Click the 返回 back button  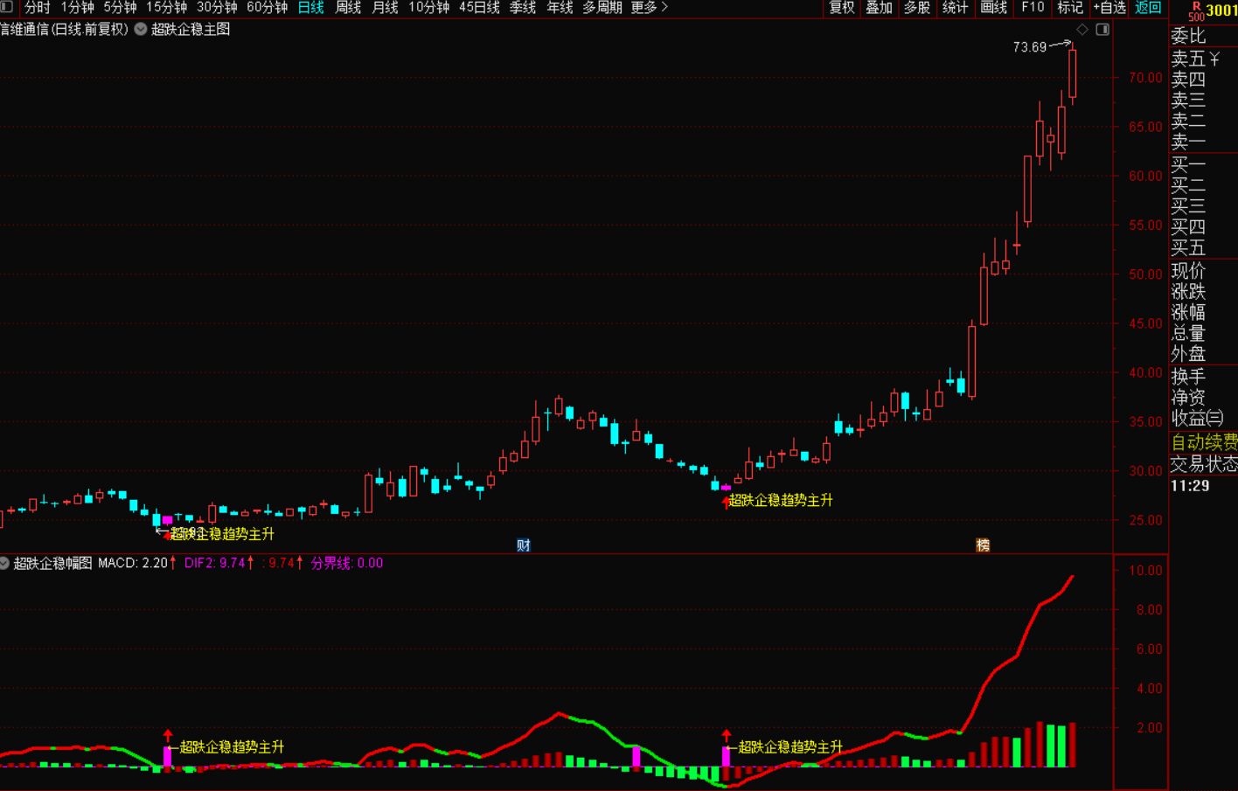click(x=1148, y=7)
